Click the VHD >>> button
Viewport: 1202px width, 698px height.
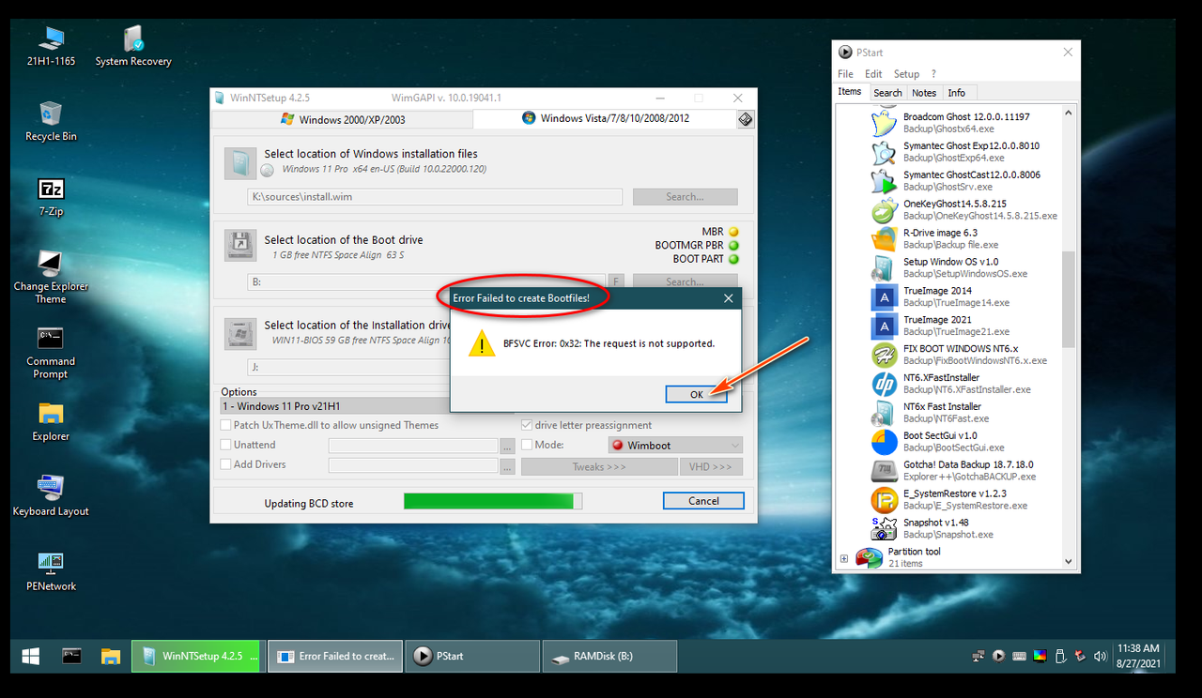pos(711,466)
